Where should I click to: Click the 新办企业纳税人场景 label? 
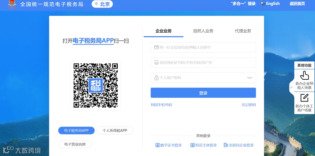[x=304, y=85]
